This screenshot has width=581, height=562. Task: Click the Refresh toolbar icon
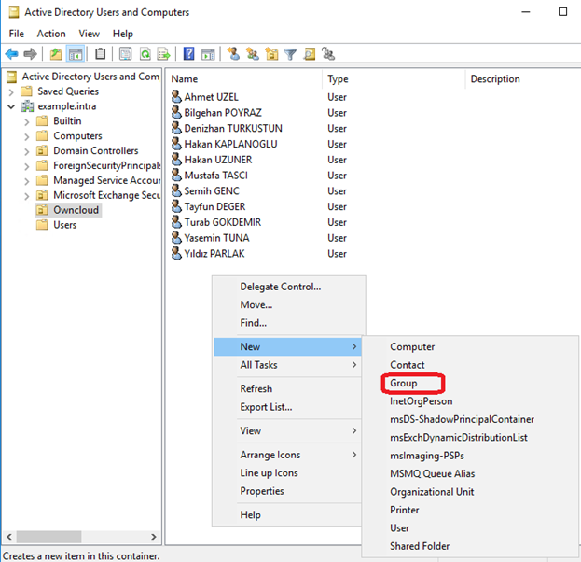pos(145,54)
